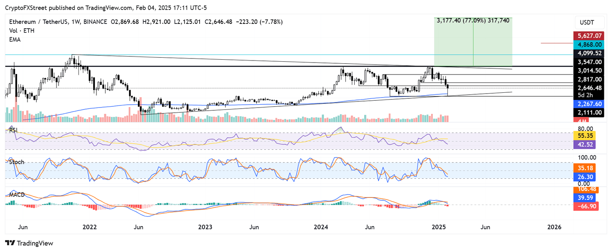Click the short red 4,868 horizontal line

click(x=557, y=43)
